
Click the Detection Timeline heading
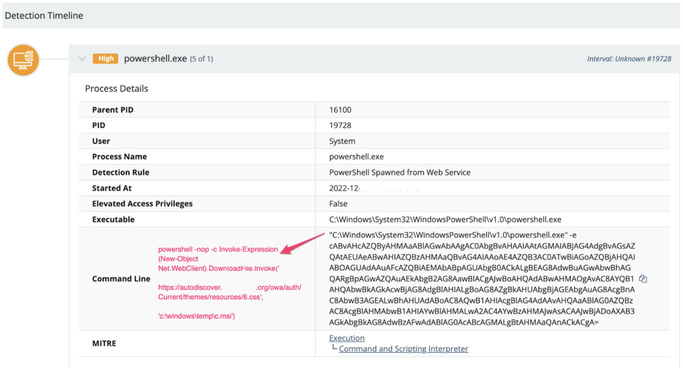(x=44, y=16)
